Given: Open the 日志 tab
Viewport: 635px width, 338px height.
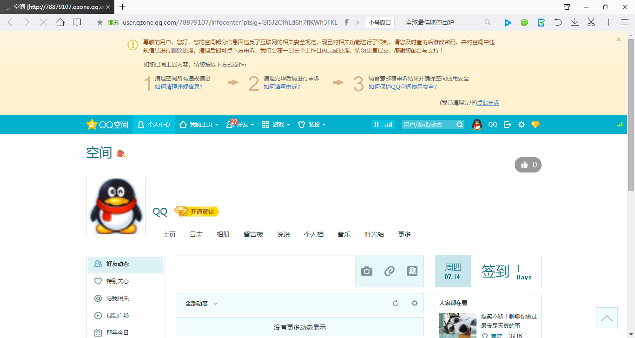Looking at the screenshot, I should [196, 234].
